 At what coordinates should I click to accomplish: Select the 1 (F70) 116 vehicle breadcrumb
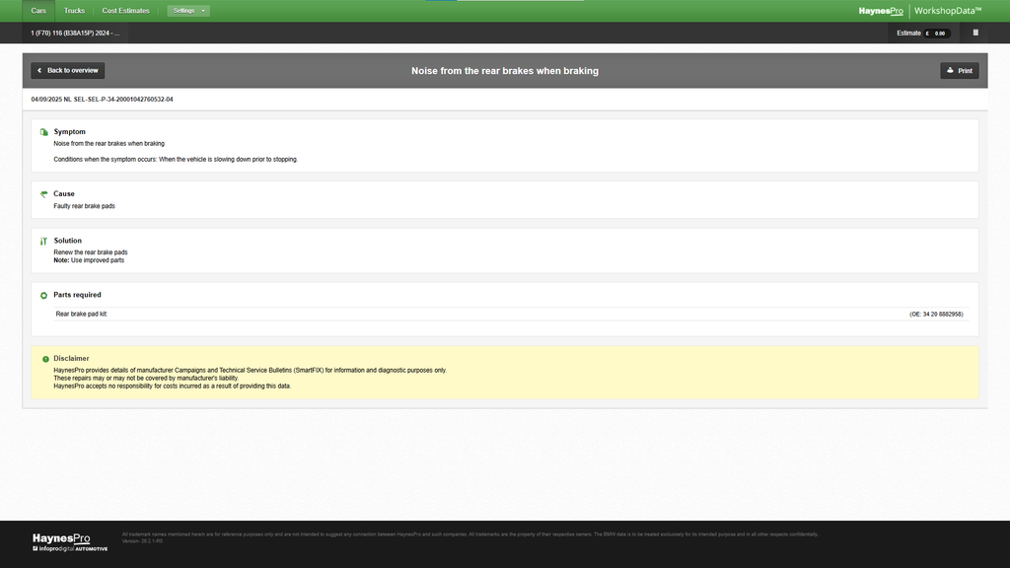coord(75,33)
